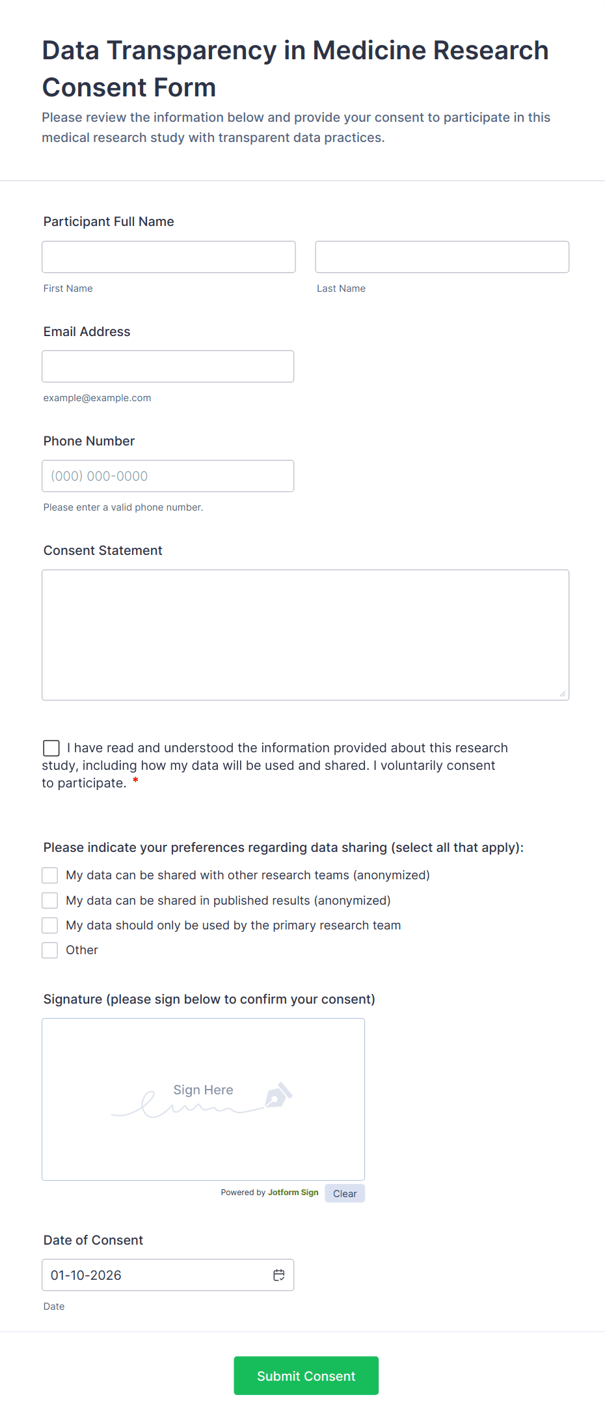The height and width of the screenshot is (1427, 605).
Task: Focus the Consent Statement text area
Action: (x=305, y=635)
